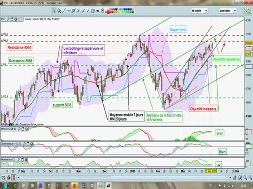Click the horizontal chart scrollbar track
The width and height of the screenshot is (253, 189).
[x=124, y=178]
